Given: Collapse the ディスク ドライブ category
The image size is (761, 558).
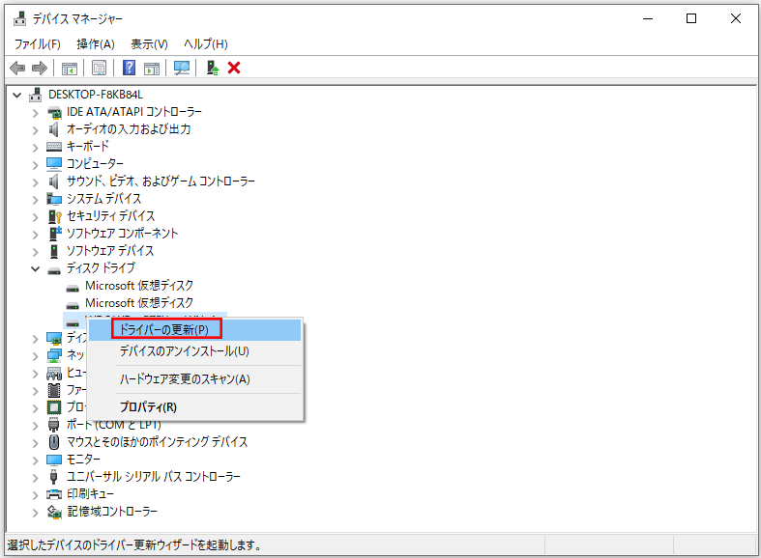Looking at the screenshot, I should pyautogui.click(x=36, y=268).
